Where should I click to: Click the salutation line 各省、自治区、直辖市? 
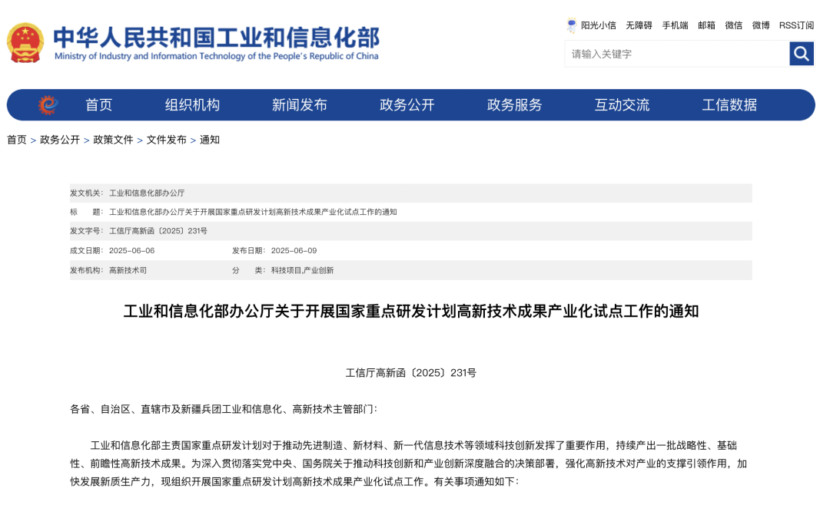click(224, 409)
